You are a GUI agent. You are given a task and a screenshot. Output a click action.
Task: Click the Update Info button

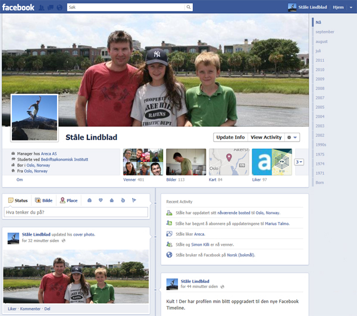click(x=230, y=137)
